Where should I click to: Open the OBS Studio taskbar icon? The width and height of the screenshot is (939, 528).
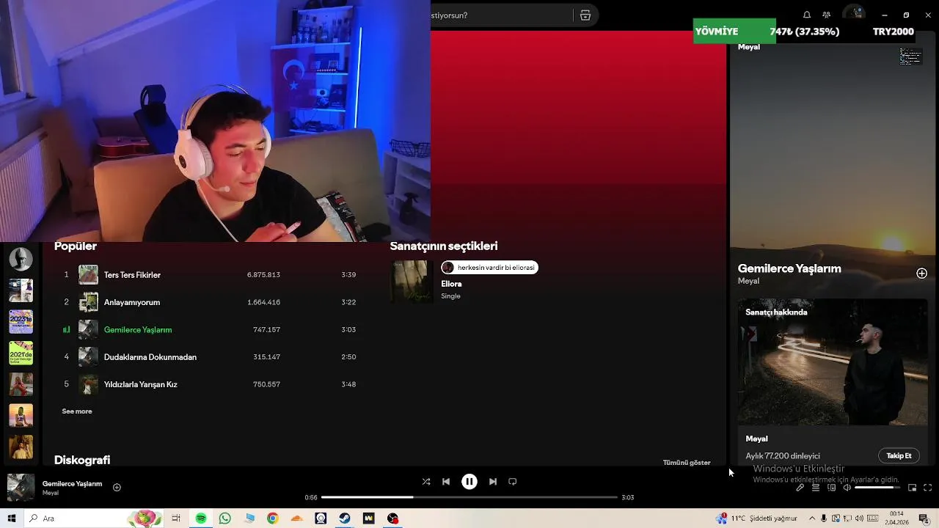[393, 518]
